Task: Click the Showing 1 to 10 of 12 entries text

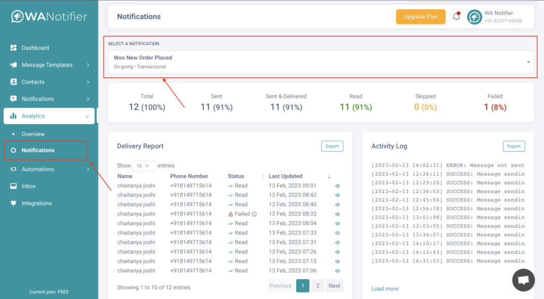Action: [x=154, y=287]
